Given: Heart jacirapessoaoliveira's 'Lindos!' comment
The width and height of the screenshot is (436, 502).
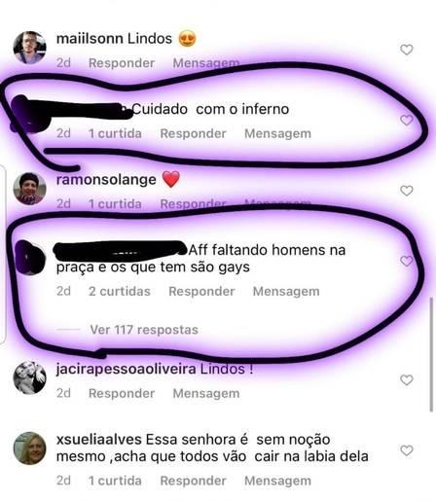Looking at the screenshot, I should pos(406,379).
